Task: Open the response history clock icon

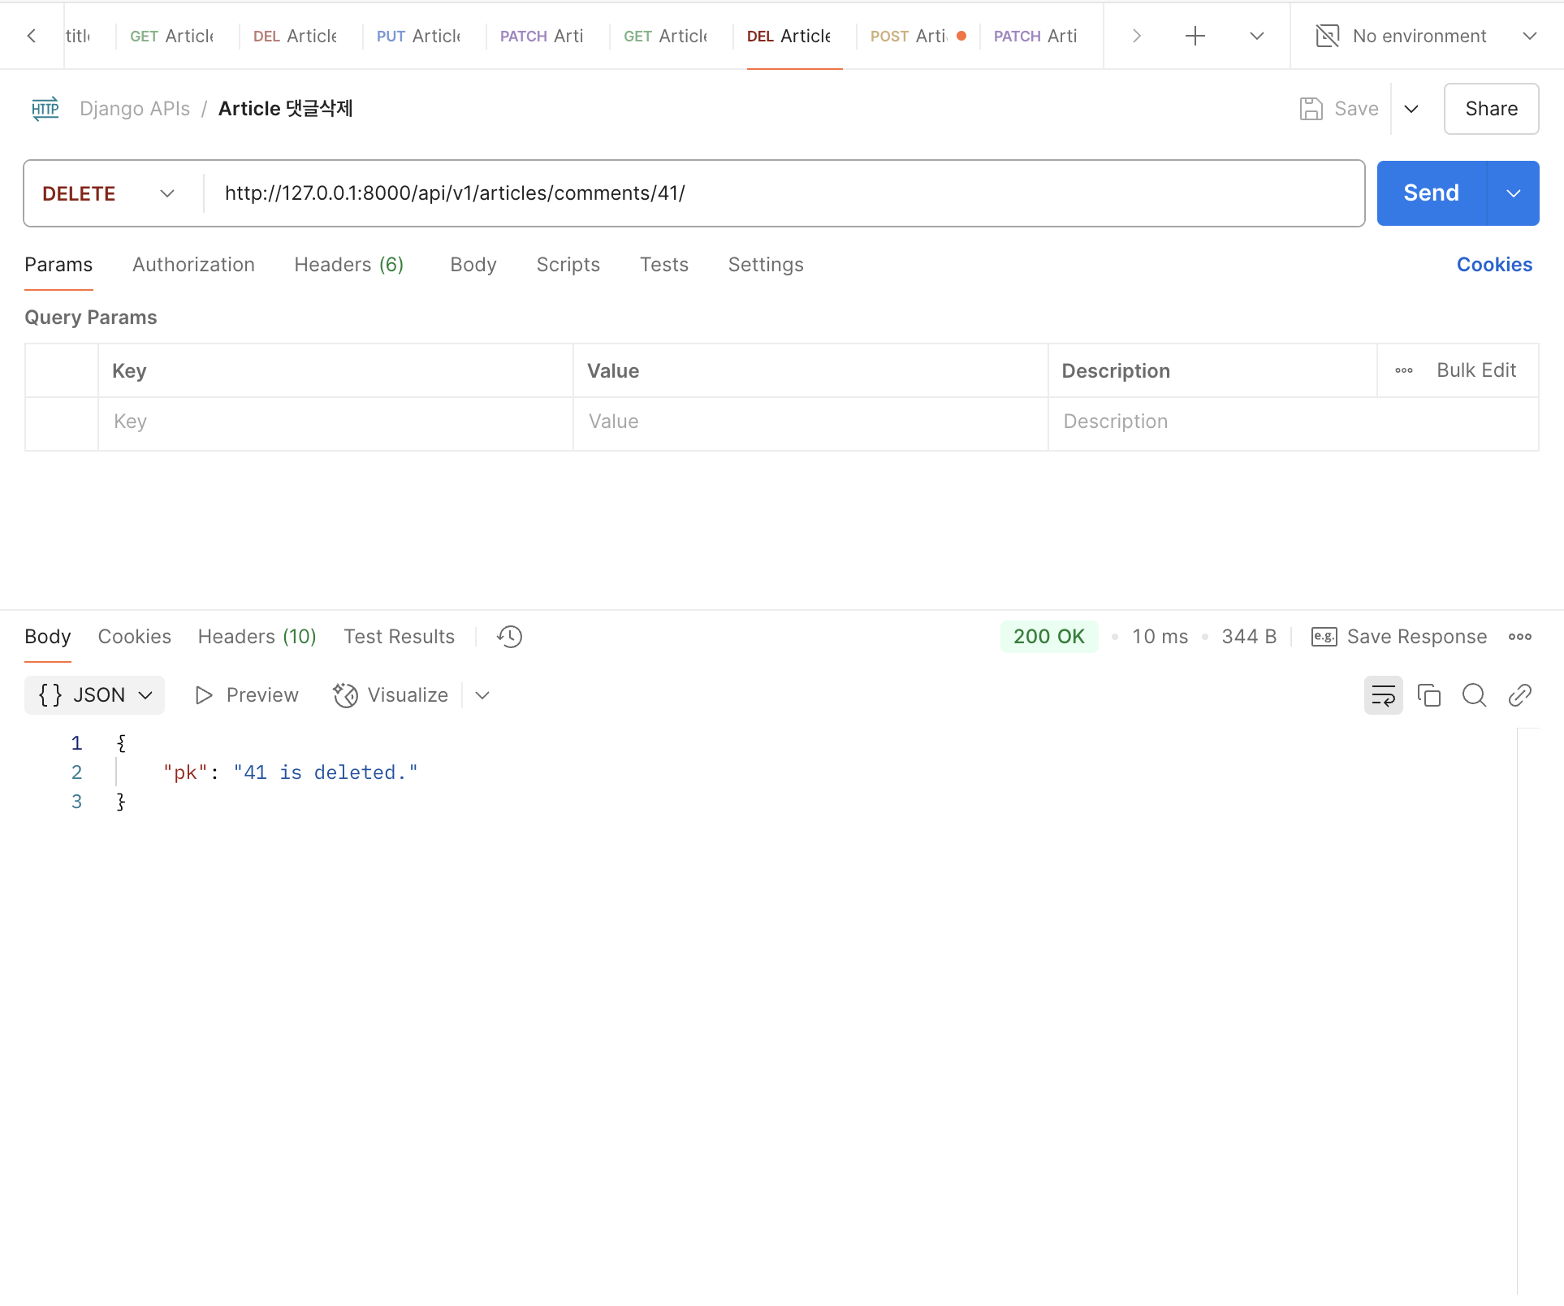Action: pyautogui.click(x=509, y=637)
